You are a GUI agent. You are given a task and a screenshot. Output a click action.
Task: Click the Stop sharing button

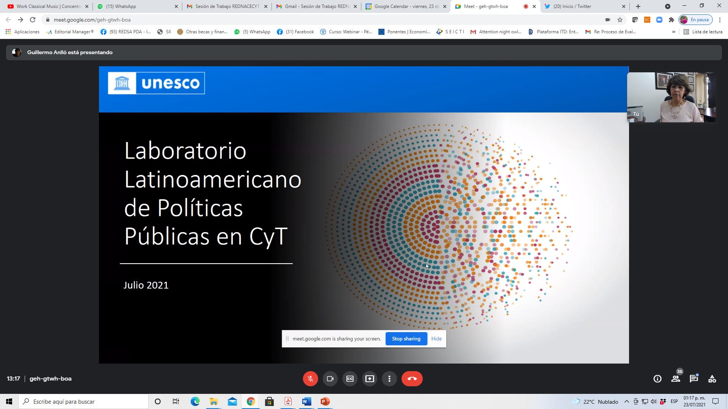coord(406,339)
